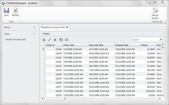This screenshot has height=105, width=169.
Task: Click freight value 148.3300
Action: (150, 78)
